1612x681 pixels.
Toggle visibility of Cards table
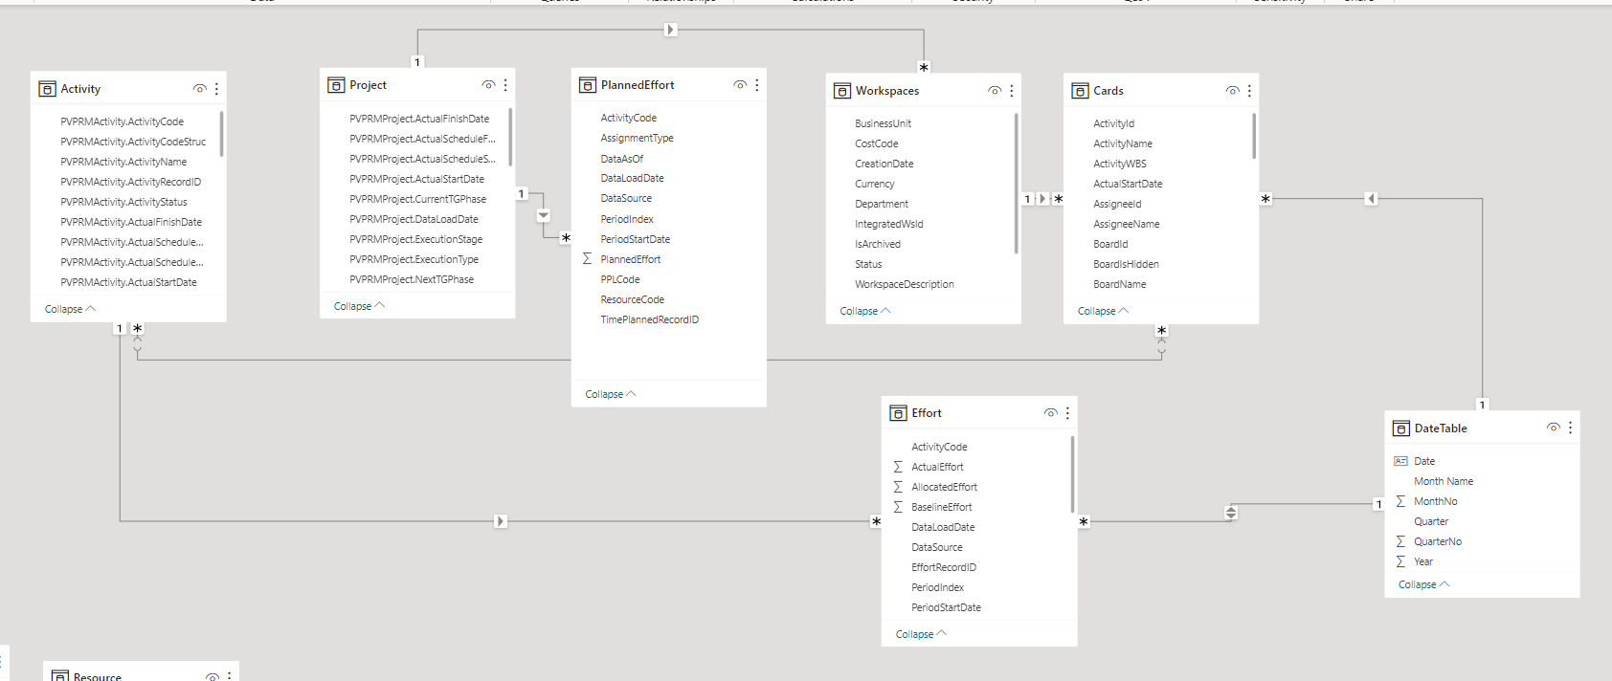click(x=1232, y=91)
